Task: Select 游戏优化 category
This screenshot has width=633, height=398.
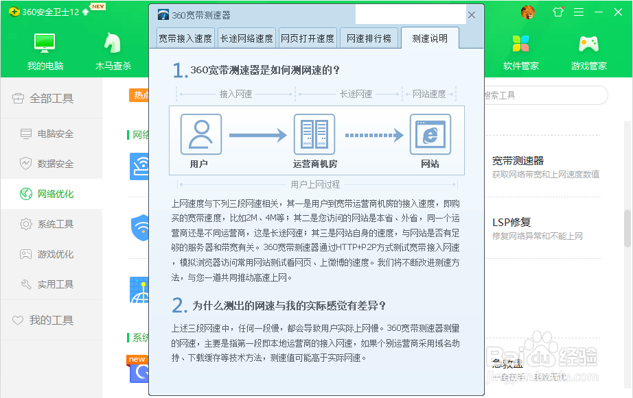Action: [x=51, y=254]
